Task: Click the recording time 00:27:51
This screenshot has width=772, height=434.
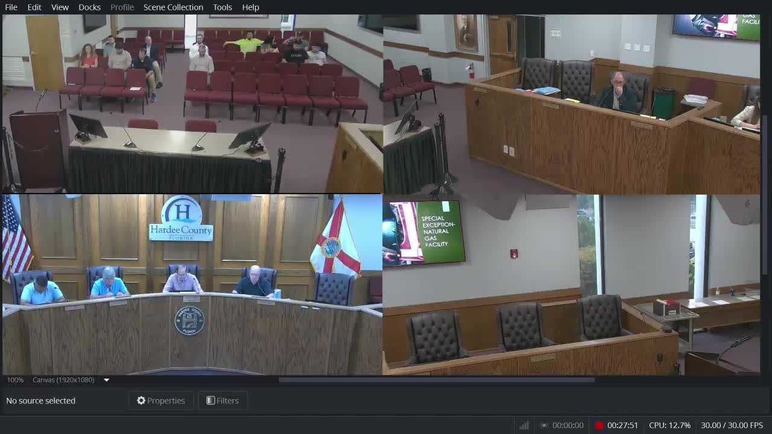Action: (622, 425)
